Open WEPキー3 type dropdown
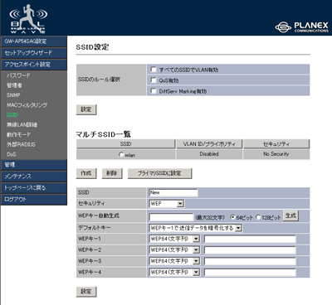This screenshot has height=305, width=332. click(x=174, y=261)
